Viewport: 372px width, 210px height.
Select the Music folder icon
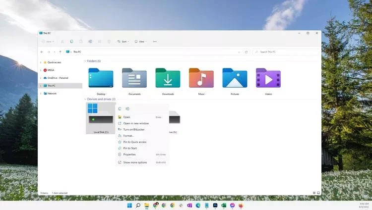[x=201, y=78]
